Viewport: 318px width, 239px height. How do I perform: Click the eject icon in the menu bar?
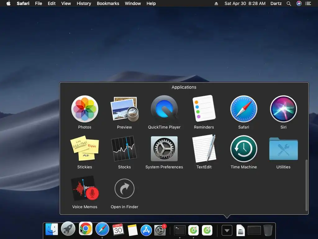216,3
